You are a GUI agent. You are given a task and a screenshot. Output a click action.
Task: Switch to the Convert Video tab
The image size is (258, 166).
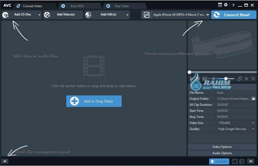coord(32,6)
